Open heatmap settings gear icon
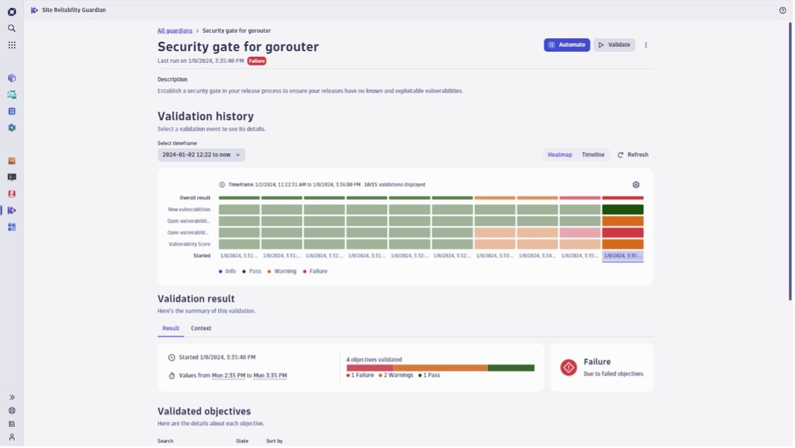Screen dimensions: 795x448 pos(636,185)
